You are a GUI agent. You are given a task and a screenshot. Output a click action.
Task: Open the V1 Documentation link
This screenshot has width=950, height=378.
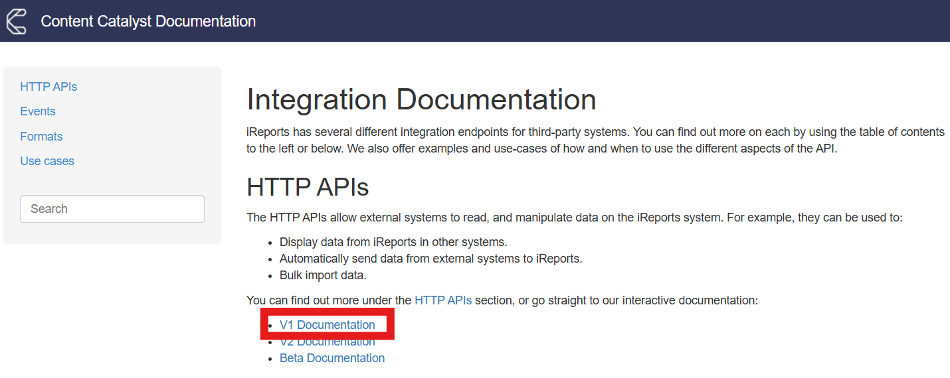pyautogui.click(x=327, y=325)
